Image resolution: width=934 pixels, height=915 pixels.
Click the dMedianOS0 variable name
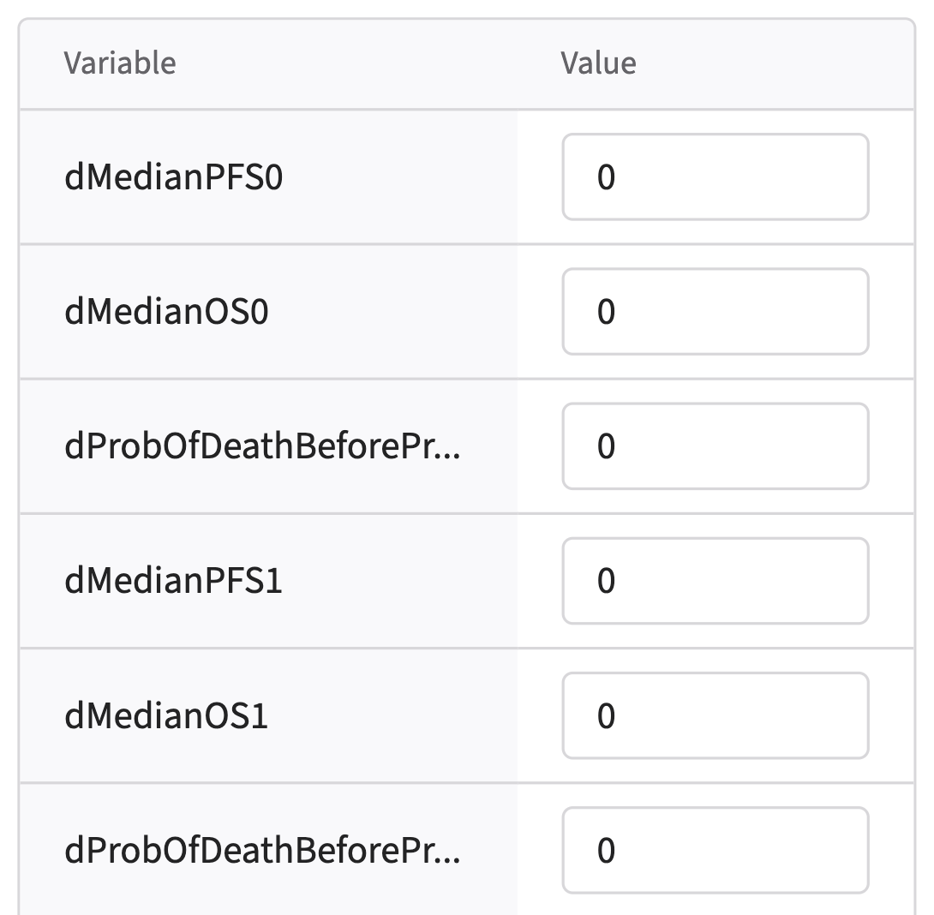166,312
